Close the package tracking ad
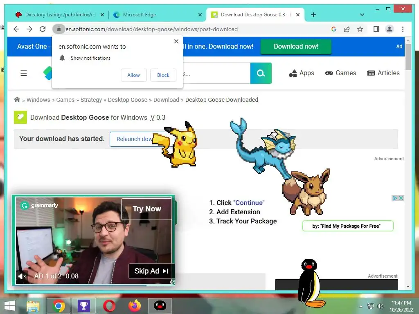The image size is (419, 314). [x=401, y=198]
